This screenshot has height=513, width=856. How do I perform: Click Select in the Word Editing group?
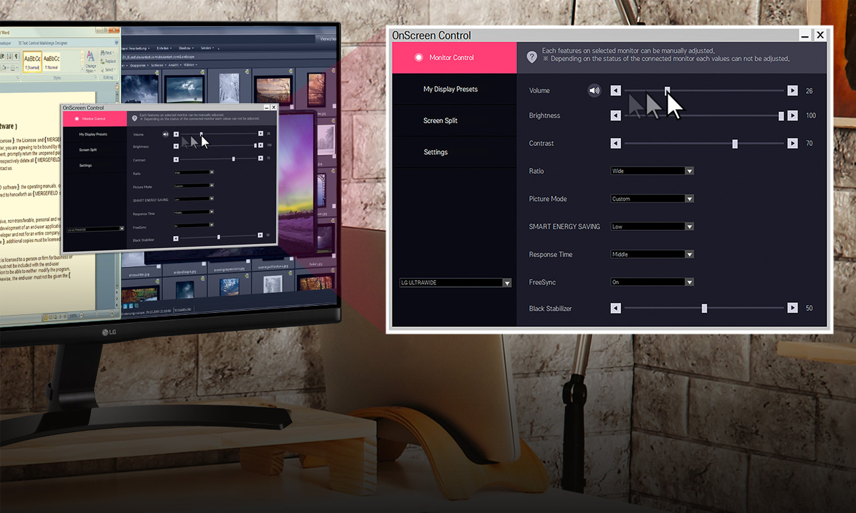[108, 70]
